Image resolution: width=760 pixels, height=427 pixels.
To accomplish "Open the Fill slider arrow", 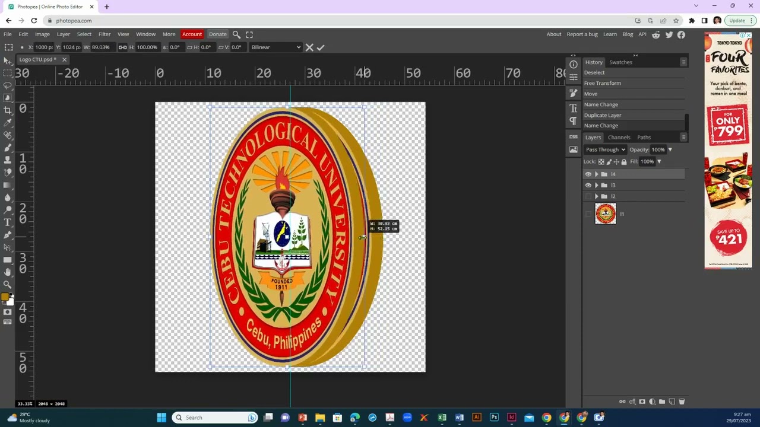I will point(658,162).
